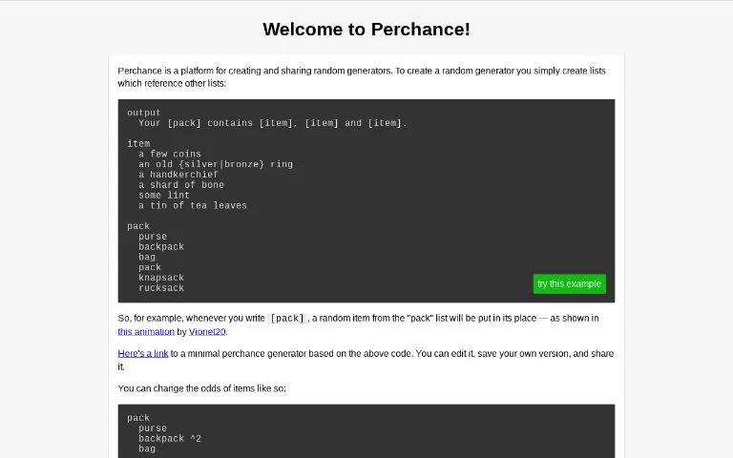Open the 'this animation' link

146,331
